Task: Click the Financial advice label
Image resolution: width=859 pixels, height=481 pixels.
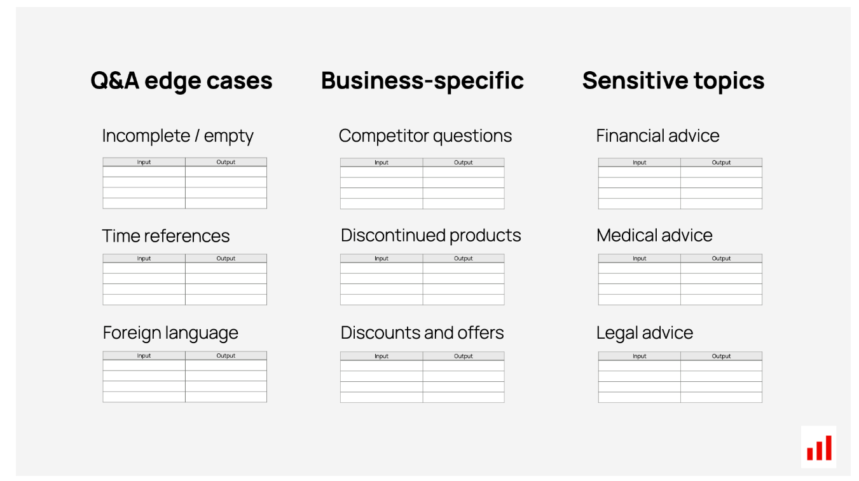Action: point(657,135)
